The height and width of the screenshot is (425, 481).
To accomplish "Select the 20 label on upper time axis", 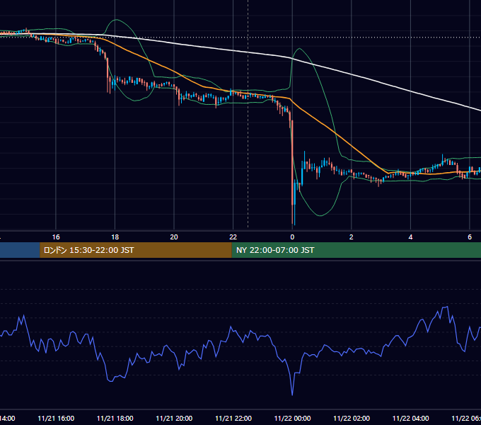I will (x=174, y=237).
